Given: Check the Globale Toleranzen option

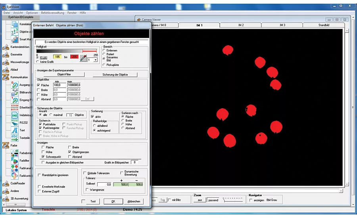Looking at the screenshot, I should (85, 173).
